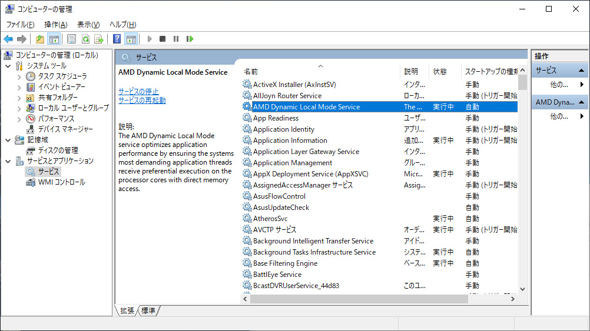The image size is (590, 331).
Task: Expand the Performance node
Action: (x=19, y=119)
